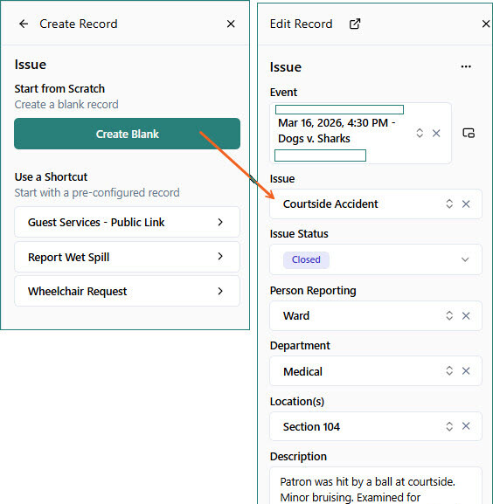Open the Issue Status dropdown chevron
This screenshot has width=493, height=504.
465,259
